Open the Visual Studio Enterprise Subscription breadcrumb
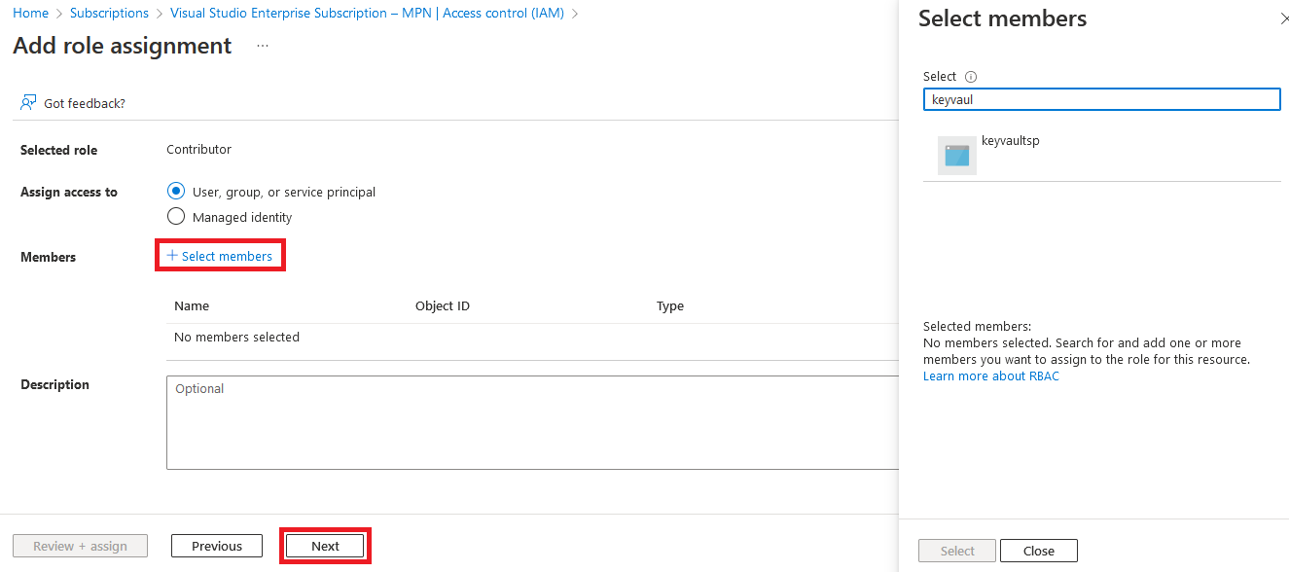 (x=367, y=13)
